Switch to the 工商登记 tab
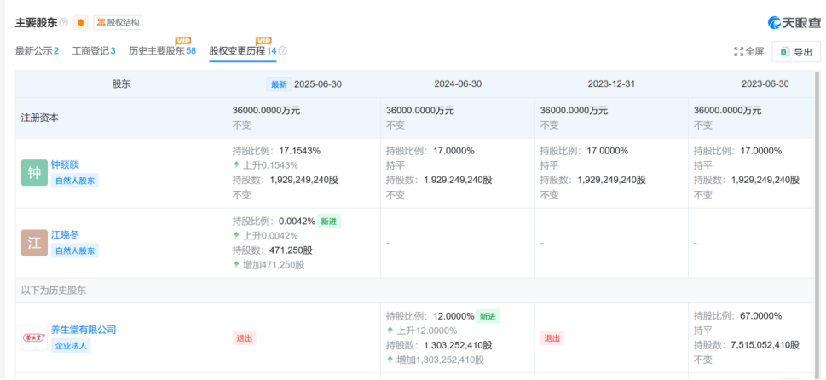 pyautogui.click(x=94, y=51)
